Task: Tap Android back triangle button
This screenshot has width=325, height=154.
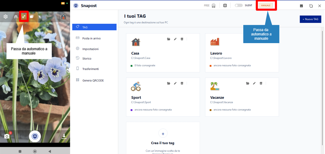Action: 50,151
